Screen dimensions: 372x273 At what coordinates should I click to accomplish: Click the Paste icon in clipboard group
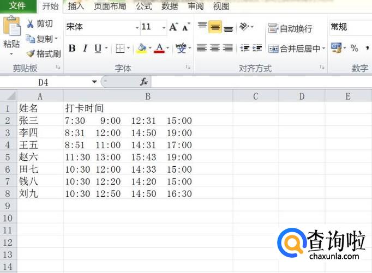click(x=11, y=27)
